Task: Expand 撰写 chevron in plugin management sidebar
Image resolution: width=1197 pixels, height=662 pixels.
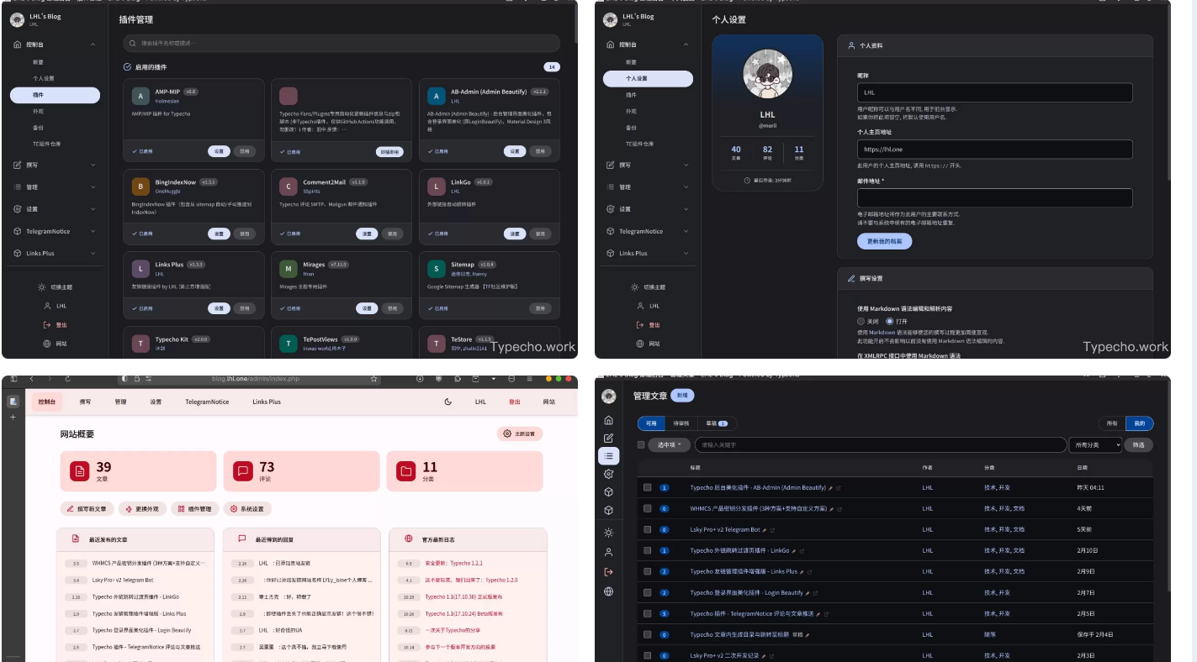Action: point(93,165)
